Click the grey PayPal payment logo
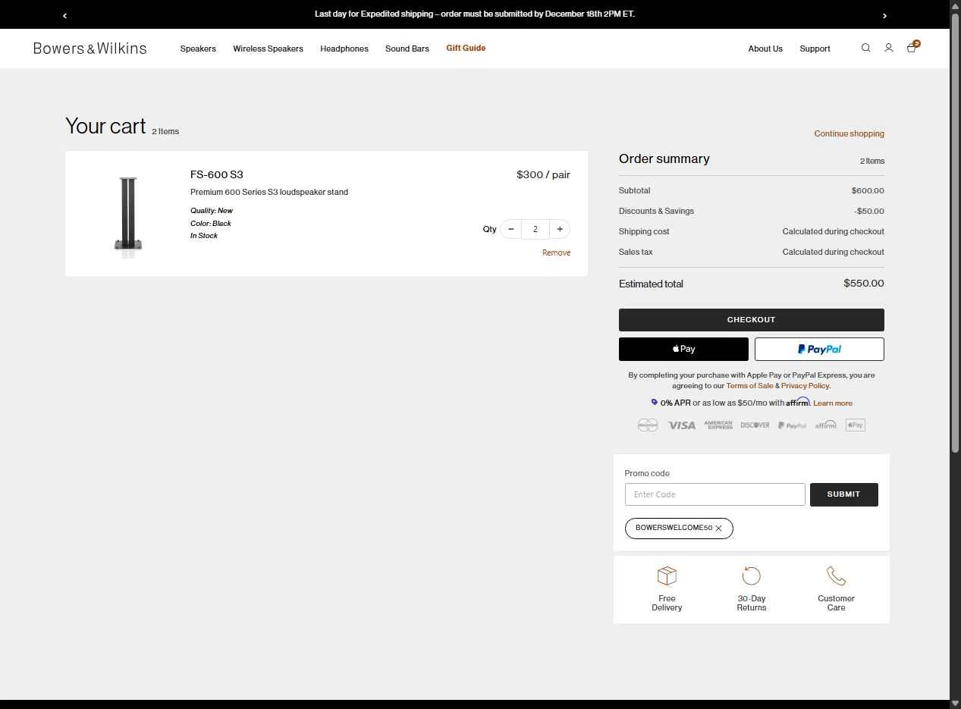 click(x=792, y=425)
